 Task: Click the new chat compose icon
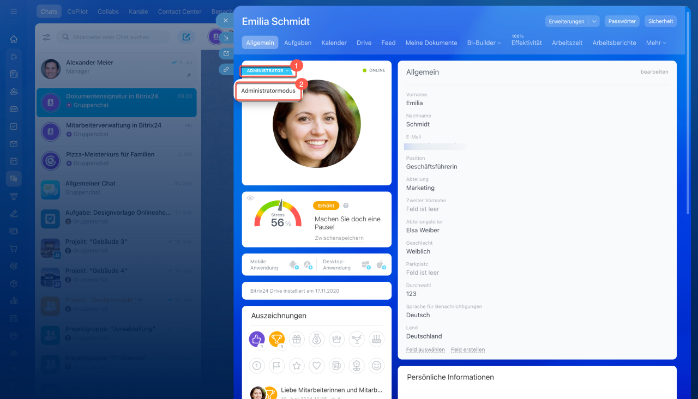pos(186,37)
